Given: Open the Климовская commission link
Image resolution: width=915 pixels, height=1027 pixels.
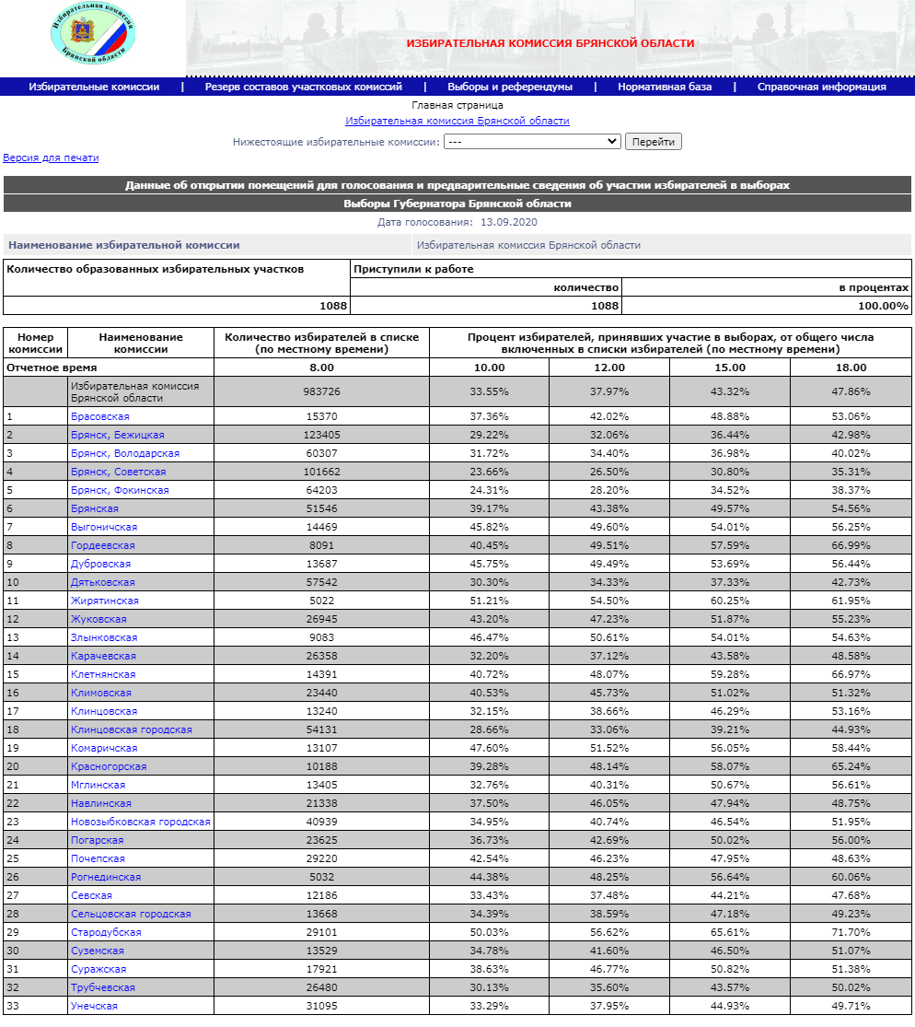Looking at the screenshot, I should click(101, 693).
